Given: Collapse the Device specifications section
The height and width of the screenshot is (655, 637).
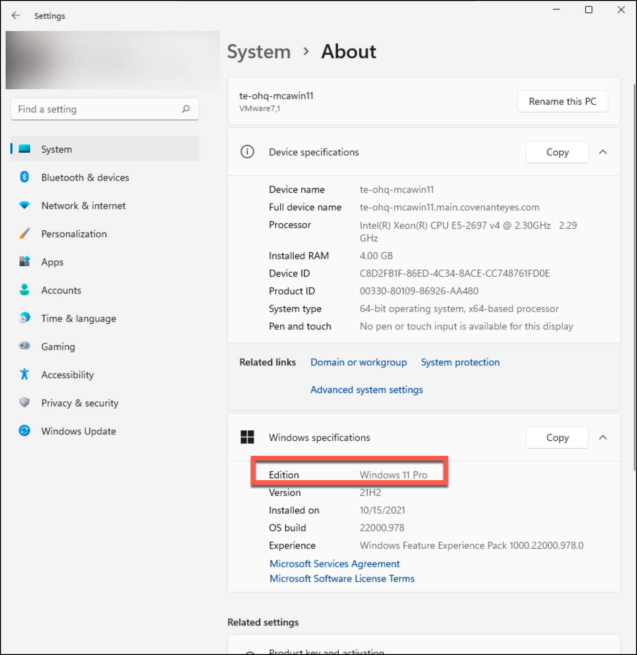Looking at the screenshot, I should click(603, 152).
